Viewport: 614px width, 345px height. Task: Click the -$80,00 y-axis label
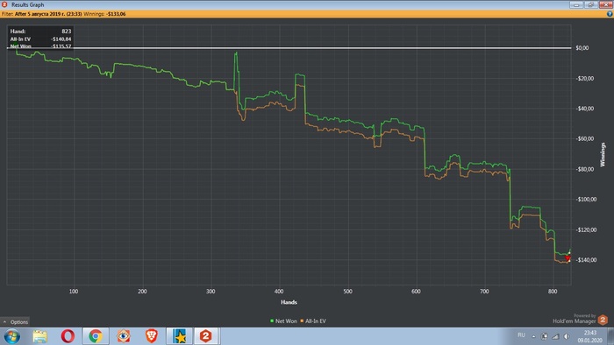[585, 169]
